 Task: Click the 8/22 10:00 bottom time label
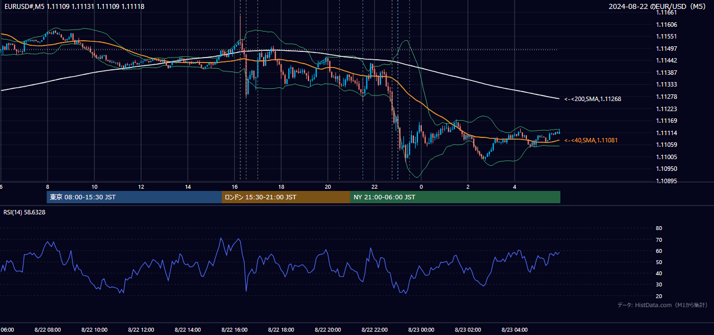(x=94, y=329)
